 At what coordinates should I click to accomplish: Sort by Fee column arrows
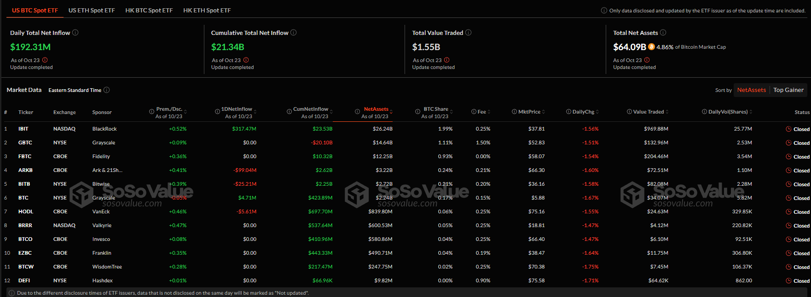489,112
